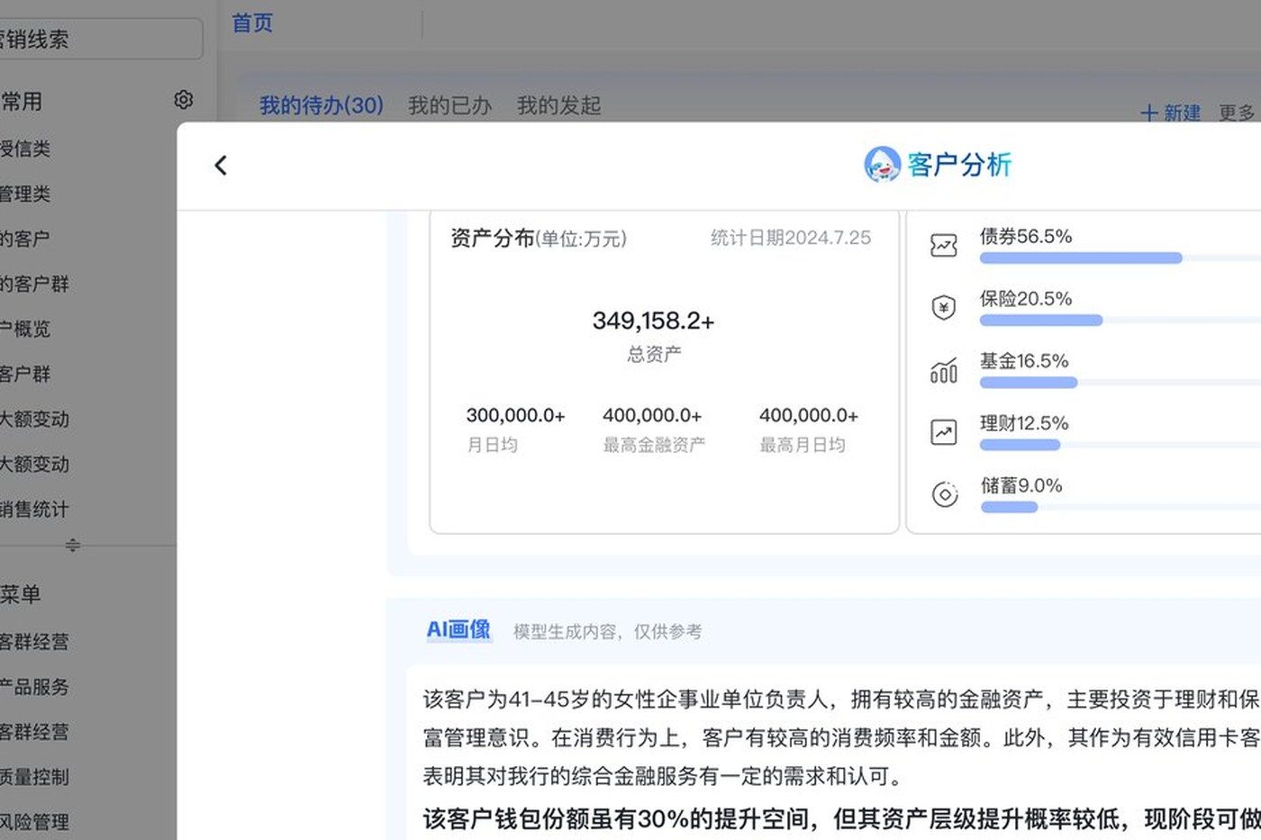Image resolution: width=1261 pixels, height=840 pixels.
Task: Click the 客户分析 mascot logo icon
Action: pos(882,165)
